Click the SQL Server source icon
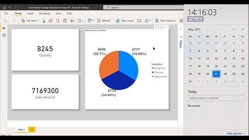249x140 pixels. tap(58, 21)
